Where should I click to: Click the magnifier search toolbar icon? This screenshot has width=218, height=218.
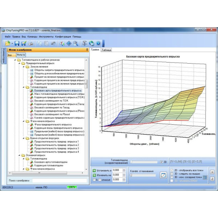(x=76, y=43)
